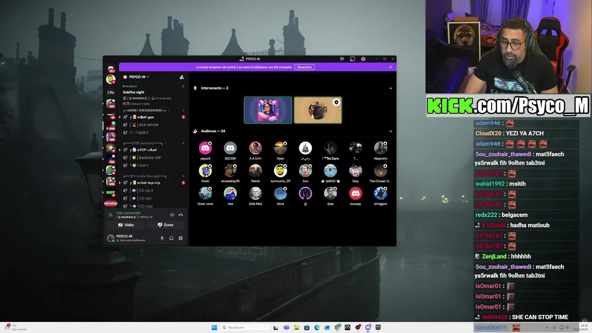
Task: Open the Discord inbox icon in title bar
Action: click(x=352, y=59)
